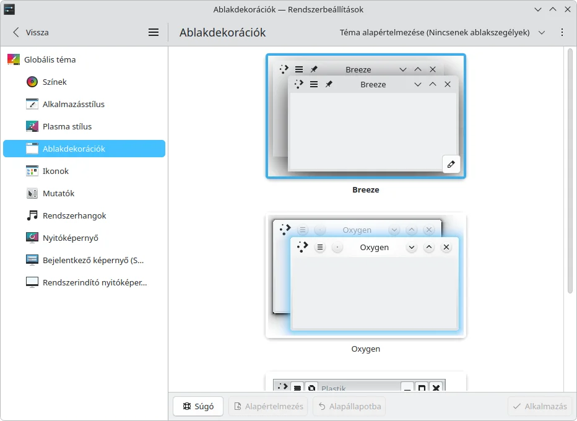
Task: Click the Ablakdekorációk page heading
Action: click(x=223, y=32)
